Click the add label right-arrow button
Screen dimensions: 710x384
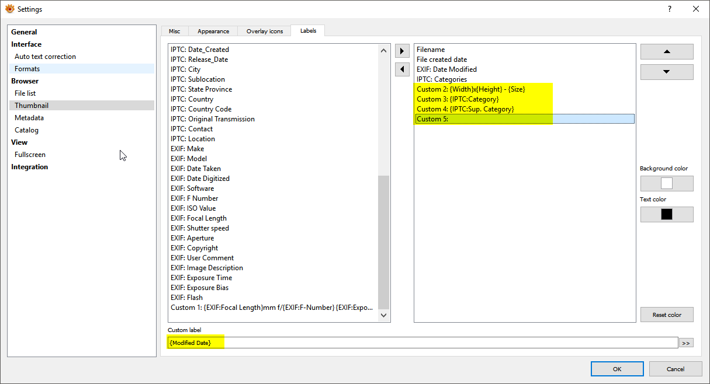[x=402, y=51]
